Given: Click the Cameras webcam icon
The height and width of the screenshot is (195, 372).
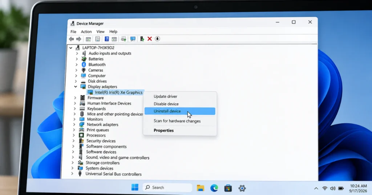Looking at the screenshot, I should click(x=84, y=70).
